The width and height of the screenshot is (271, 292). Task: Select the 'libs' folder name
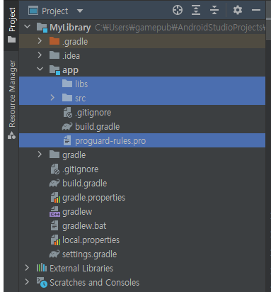pos(81,84)
